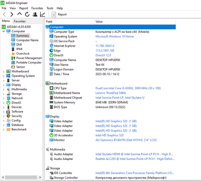Click the Internet Explorer icon row
201x181 pixels.
[52, 46]
